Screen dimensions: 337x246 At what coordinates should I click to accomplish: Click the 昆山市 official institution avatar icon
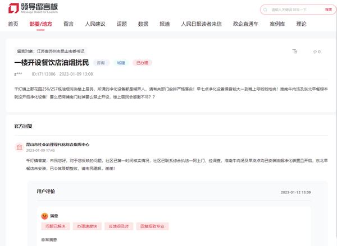tap(19, 147)
